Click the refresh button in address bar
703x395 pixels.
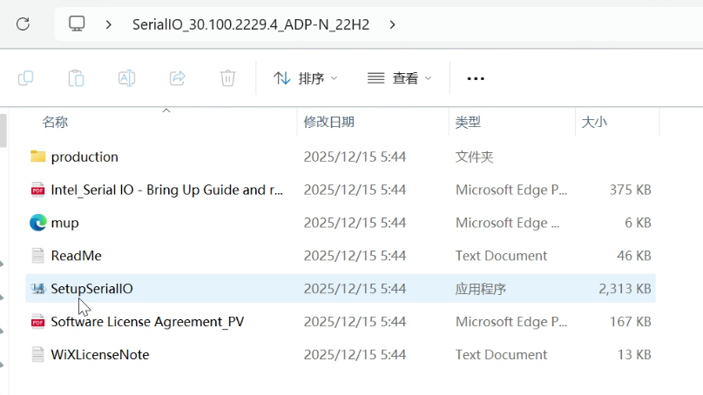pyautogui.click(x=24, y=24)
